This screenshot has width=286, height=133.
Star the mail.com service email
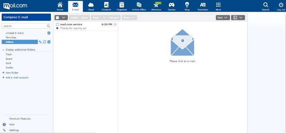(115, 24)
